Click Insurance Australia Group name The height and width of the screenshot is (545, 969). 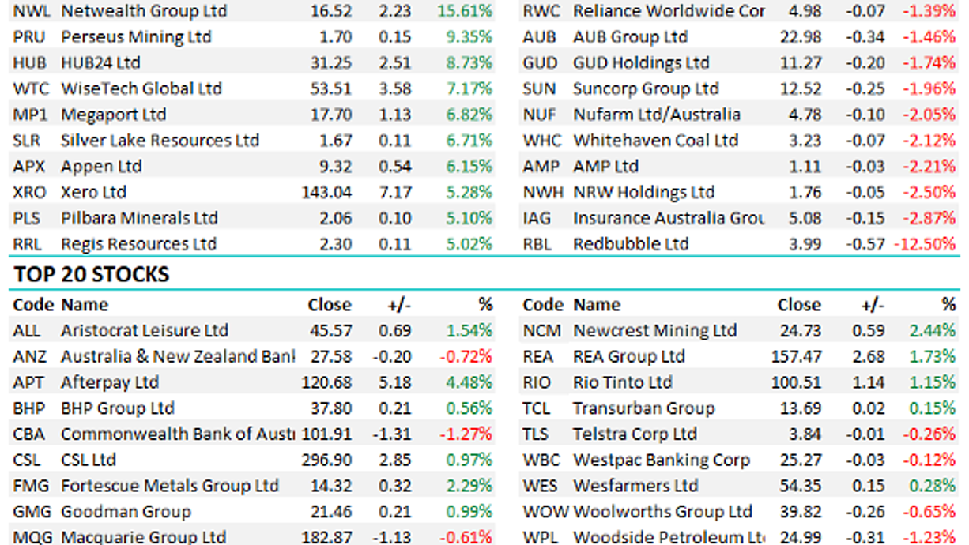pos(669,218)
